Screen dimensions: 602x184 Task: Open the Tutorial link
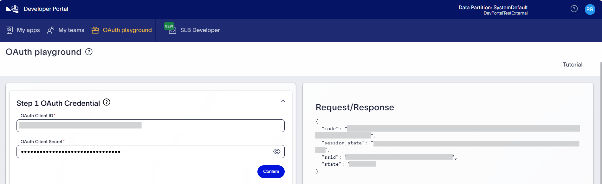click(573, 65)
